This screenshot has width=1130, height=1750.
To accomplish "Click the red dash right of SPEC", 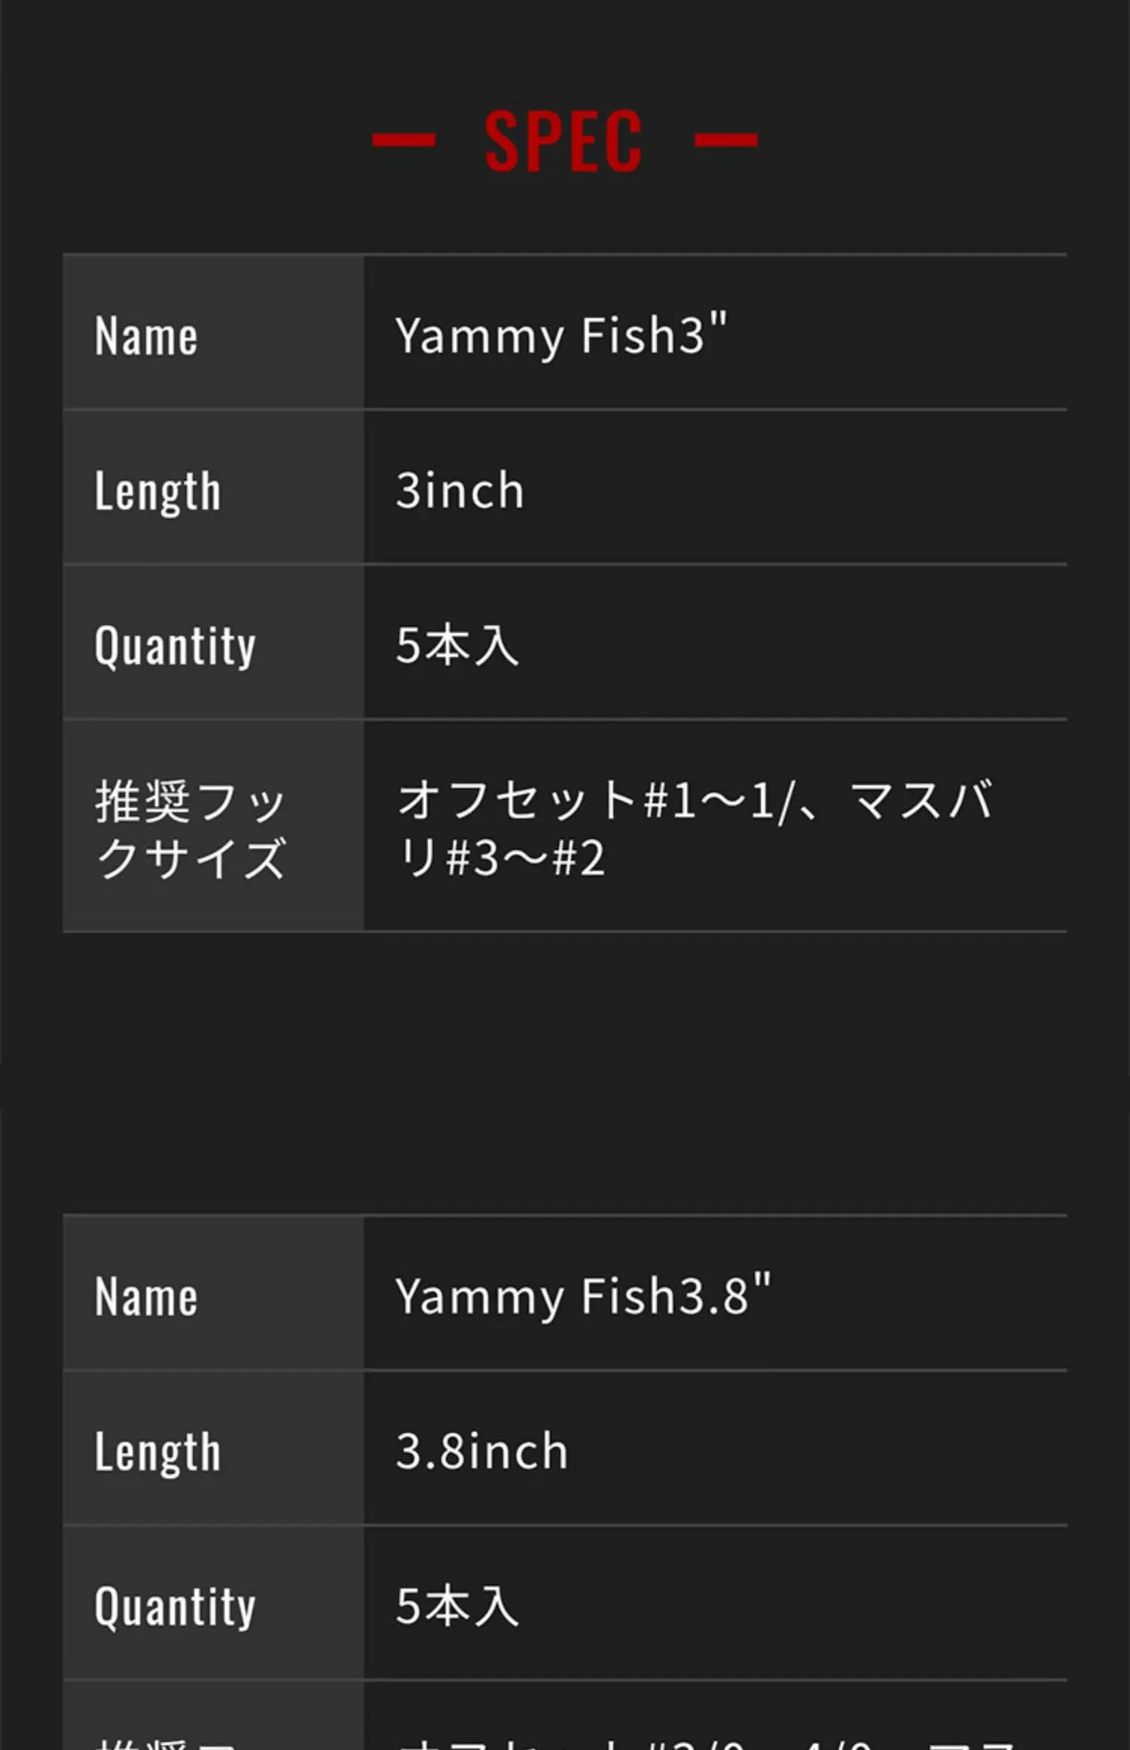I will point(725,140).
